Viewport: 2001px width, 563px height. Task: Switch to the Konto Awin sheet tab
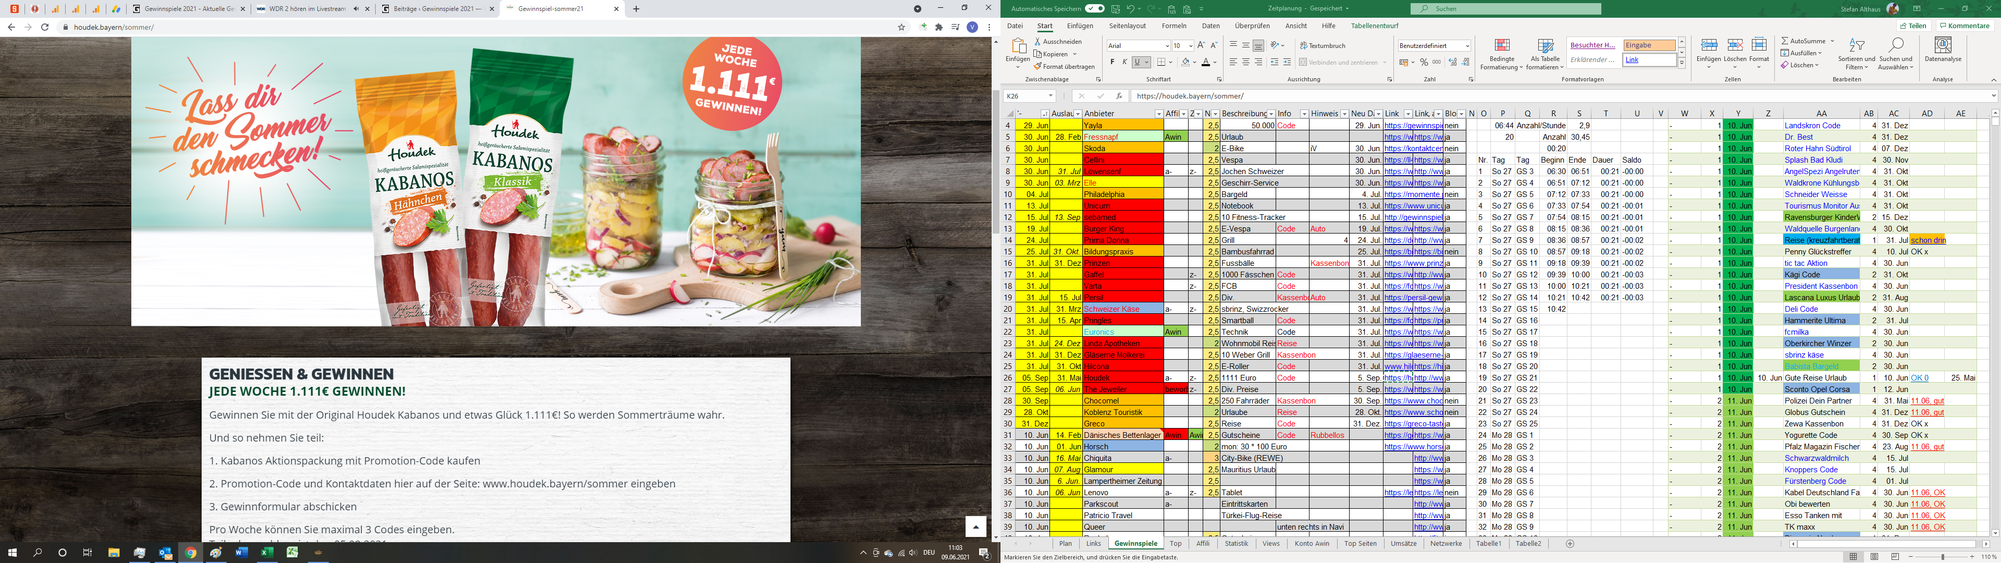(x=1312, y=544)
